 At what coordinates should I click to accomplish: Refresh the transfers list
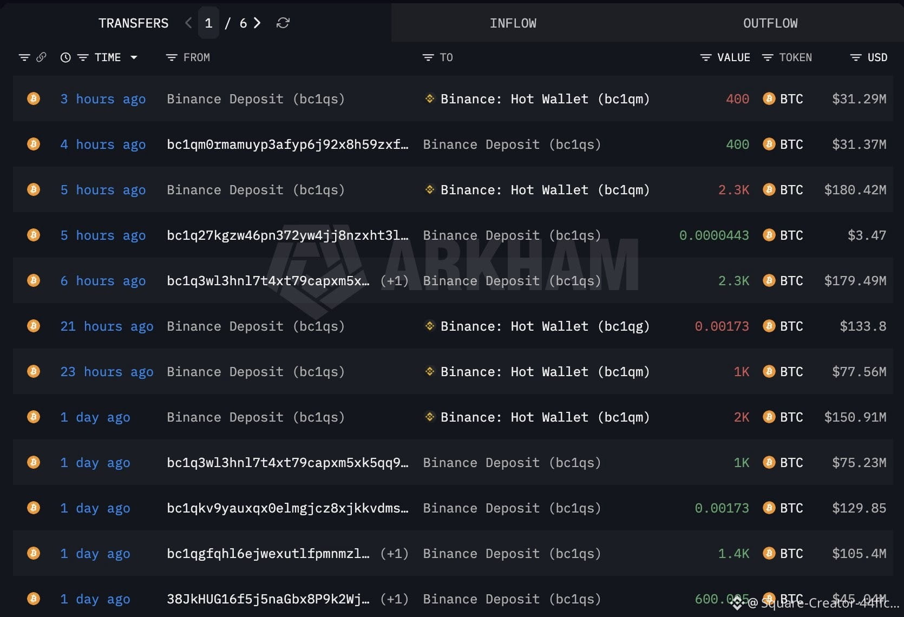(x=283, y=23)
